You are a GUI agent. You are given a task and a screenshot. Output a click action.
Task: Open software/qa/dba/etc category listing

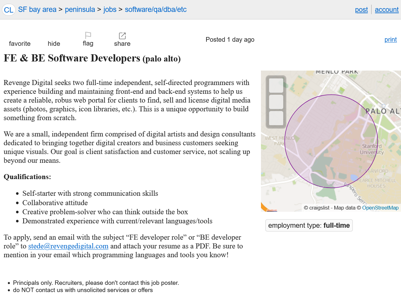pyautogui.click(x=156, y=9)
